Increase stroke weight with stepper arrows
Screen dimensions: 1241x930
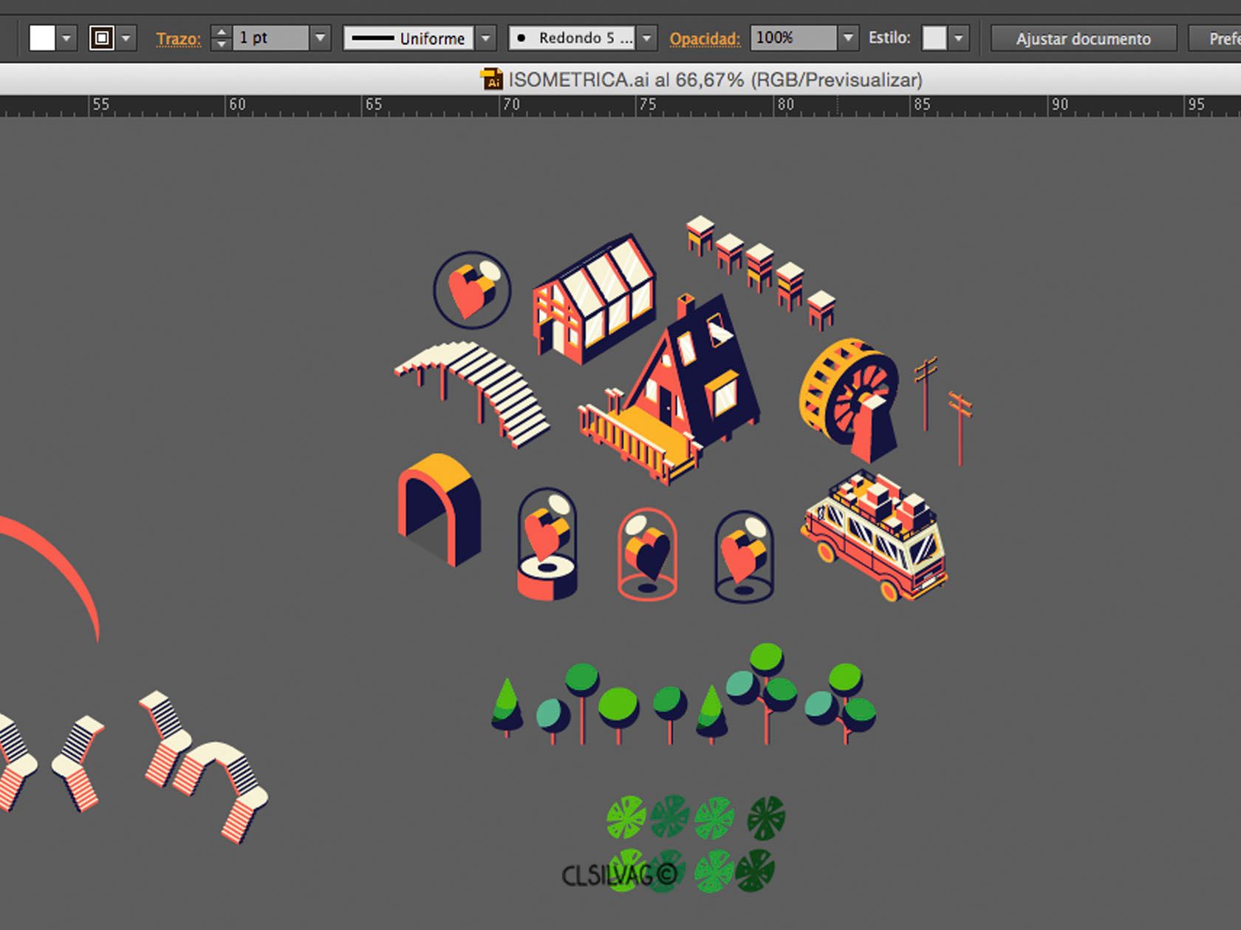(x=221, y=32)
